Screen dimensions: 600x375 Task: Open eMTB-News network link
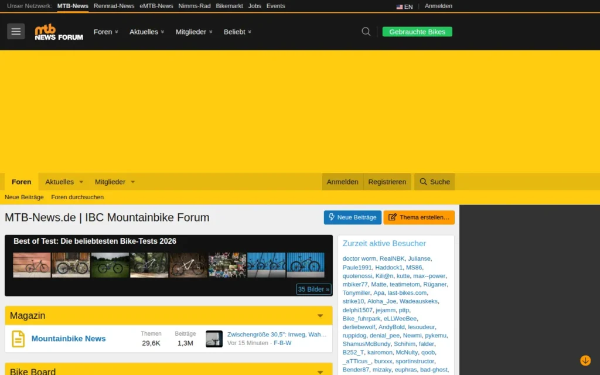(156, 6)
